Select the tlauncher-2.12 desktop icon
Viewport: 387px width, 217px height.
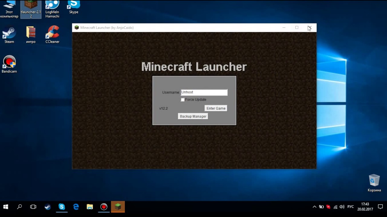(x=31, y=9)
